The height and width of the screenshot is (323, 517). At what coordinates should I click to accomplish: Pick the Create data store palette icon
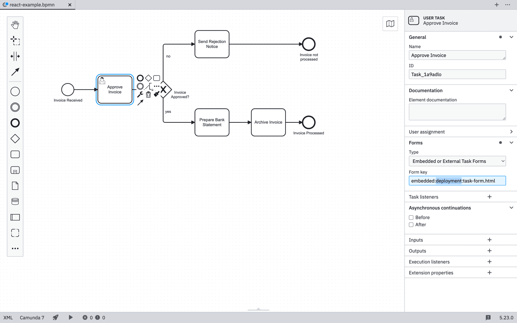pos(15,201)
